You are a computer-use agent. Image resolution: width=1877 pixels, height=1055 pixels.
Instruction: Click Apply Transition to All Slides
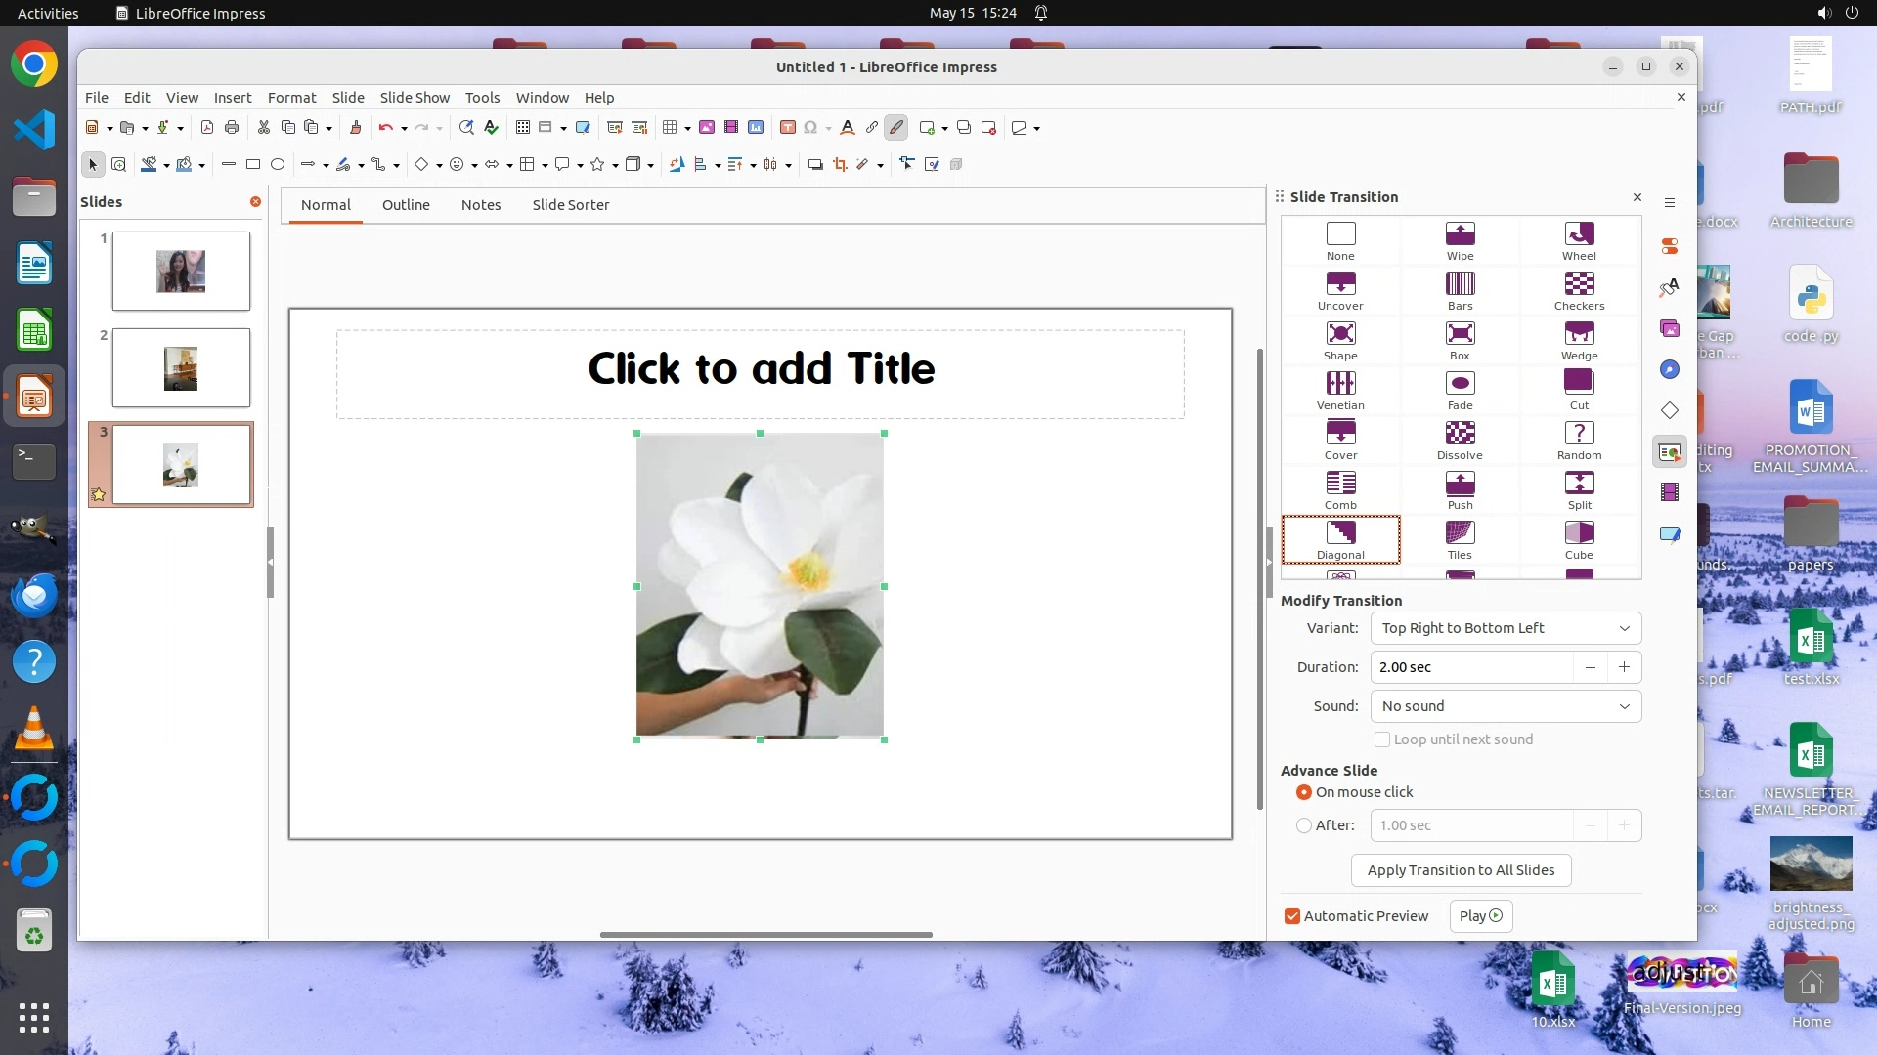coord(1461,870)
